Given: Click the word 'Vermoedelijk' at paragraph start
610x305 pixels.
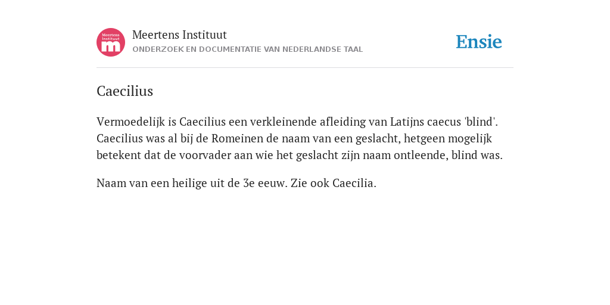Looking at the screenshot, I should [x=130, y=122].
